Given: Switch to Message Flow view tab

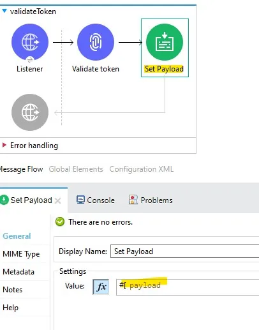Looking at the screenshot, I should 21,169.
